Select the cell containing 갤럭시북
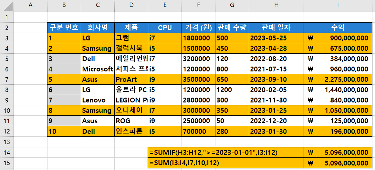This screenshot has height=170, width=375. click(131, 48)
